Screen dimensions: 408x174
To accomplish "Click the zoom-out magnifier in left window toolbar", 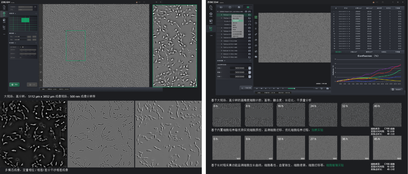I will click(x=41, y=56).
